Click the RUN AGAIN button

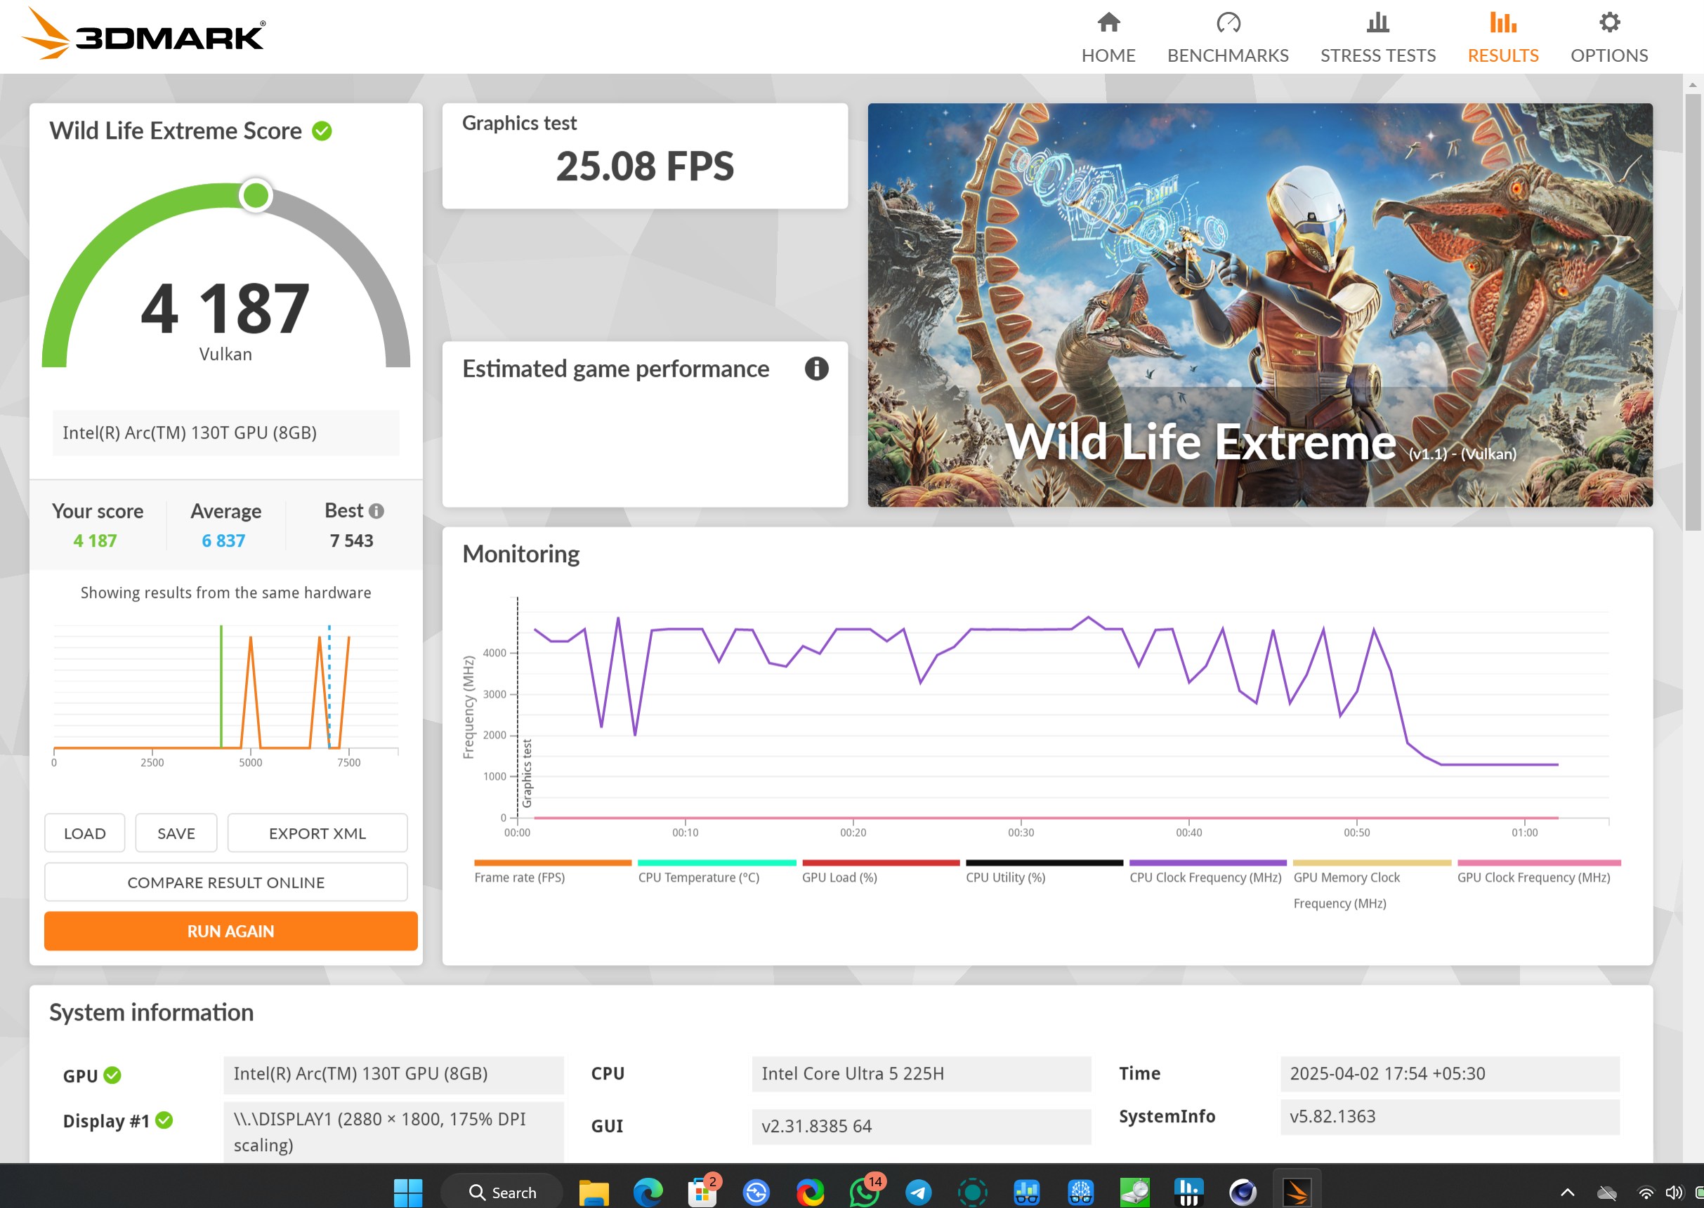(231, 931)
